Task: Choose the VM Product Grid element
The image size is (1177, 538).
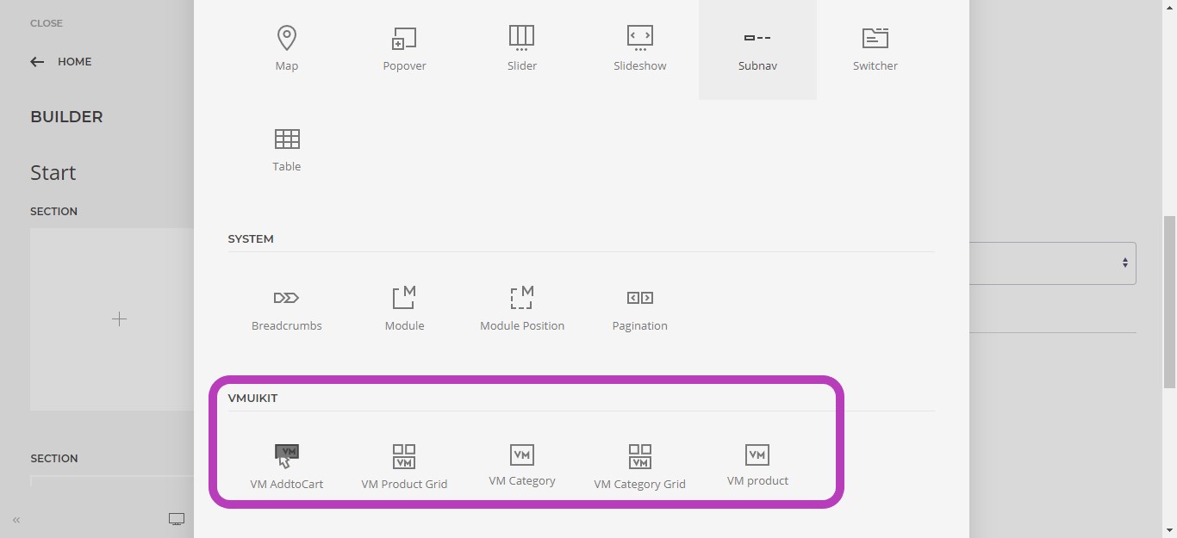Action: click(404, 467)
